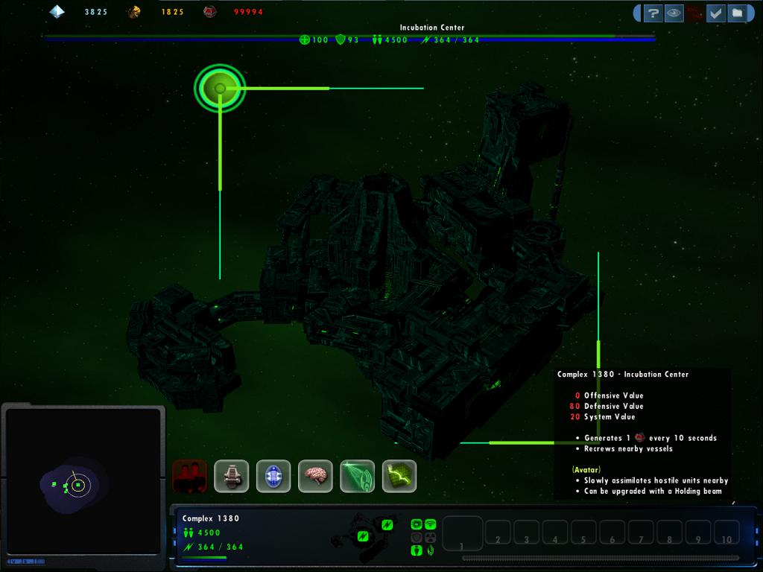The image size is (763, 572).
Task: Select build queue slot 10
Action: click(726, 533)
